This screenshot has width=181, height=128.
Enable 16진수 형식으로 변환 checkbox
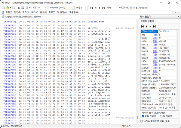tap(142, 121)
